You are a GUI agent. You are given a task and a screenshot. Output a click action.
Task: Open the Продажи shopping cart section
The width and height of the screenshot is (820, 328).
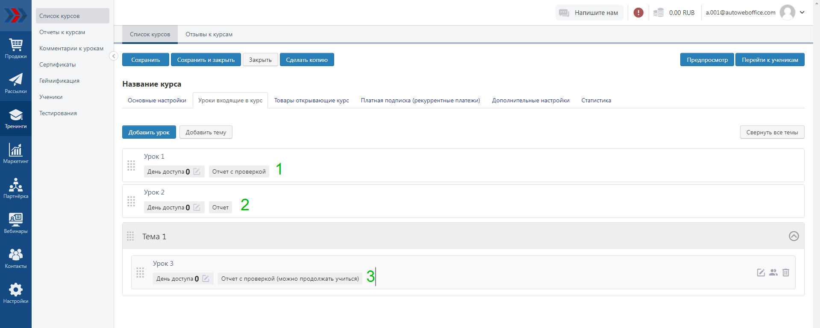(16, 49)
